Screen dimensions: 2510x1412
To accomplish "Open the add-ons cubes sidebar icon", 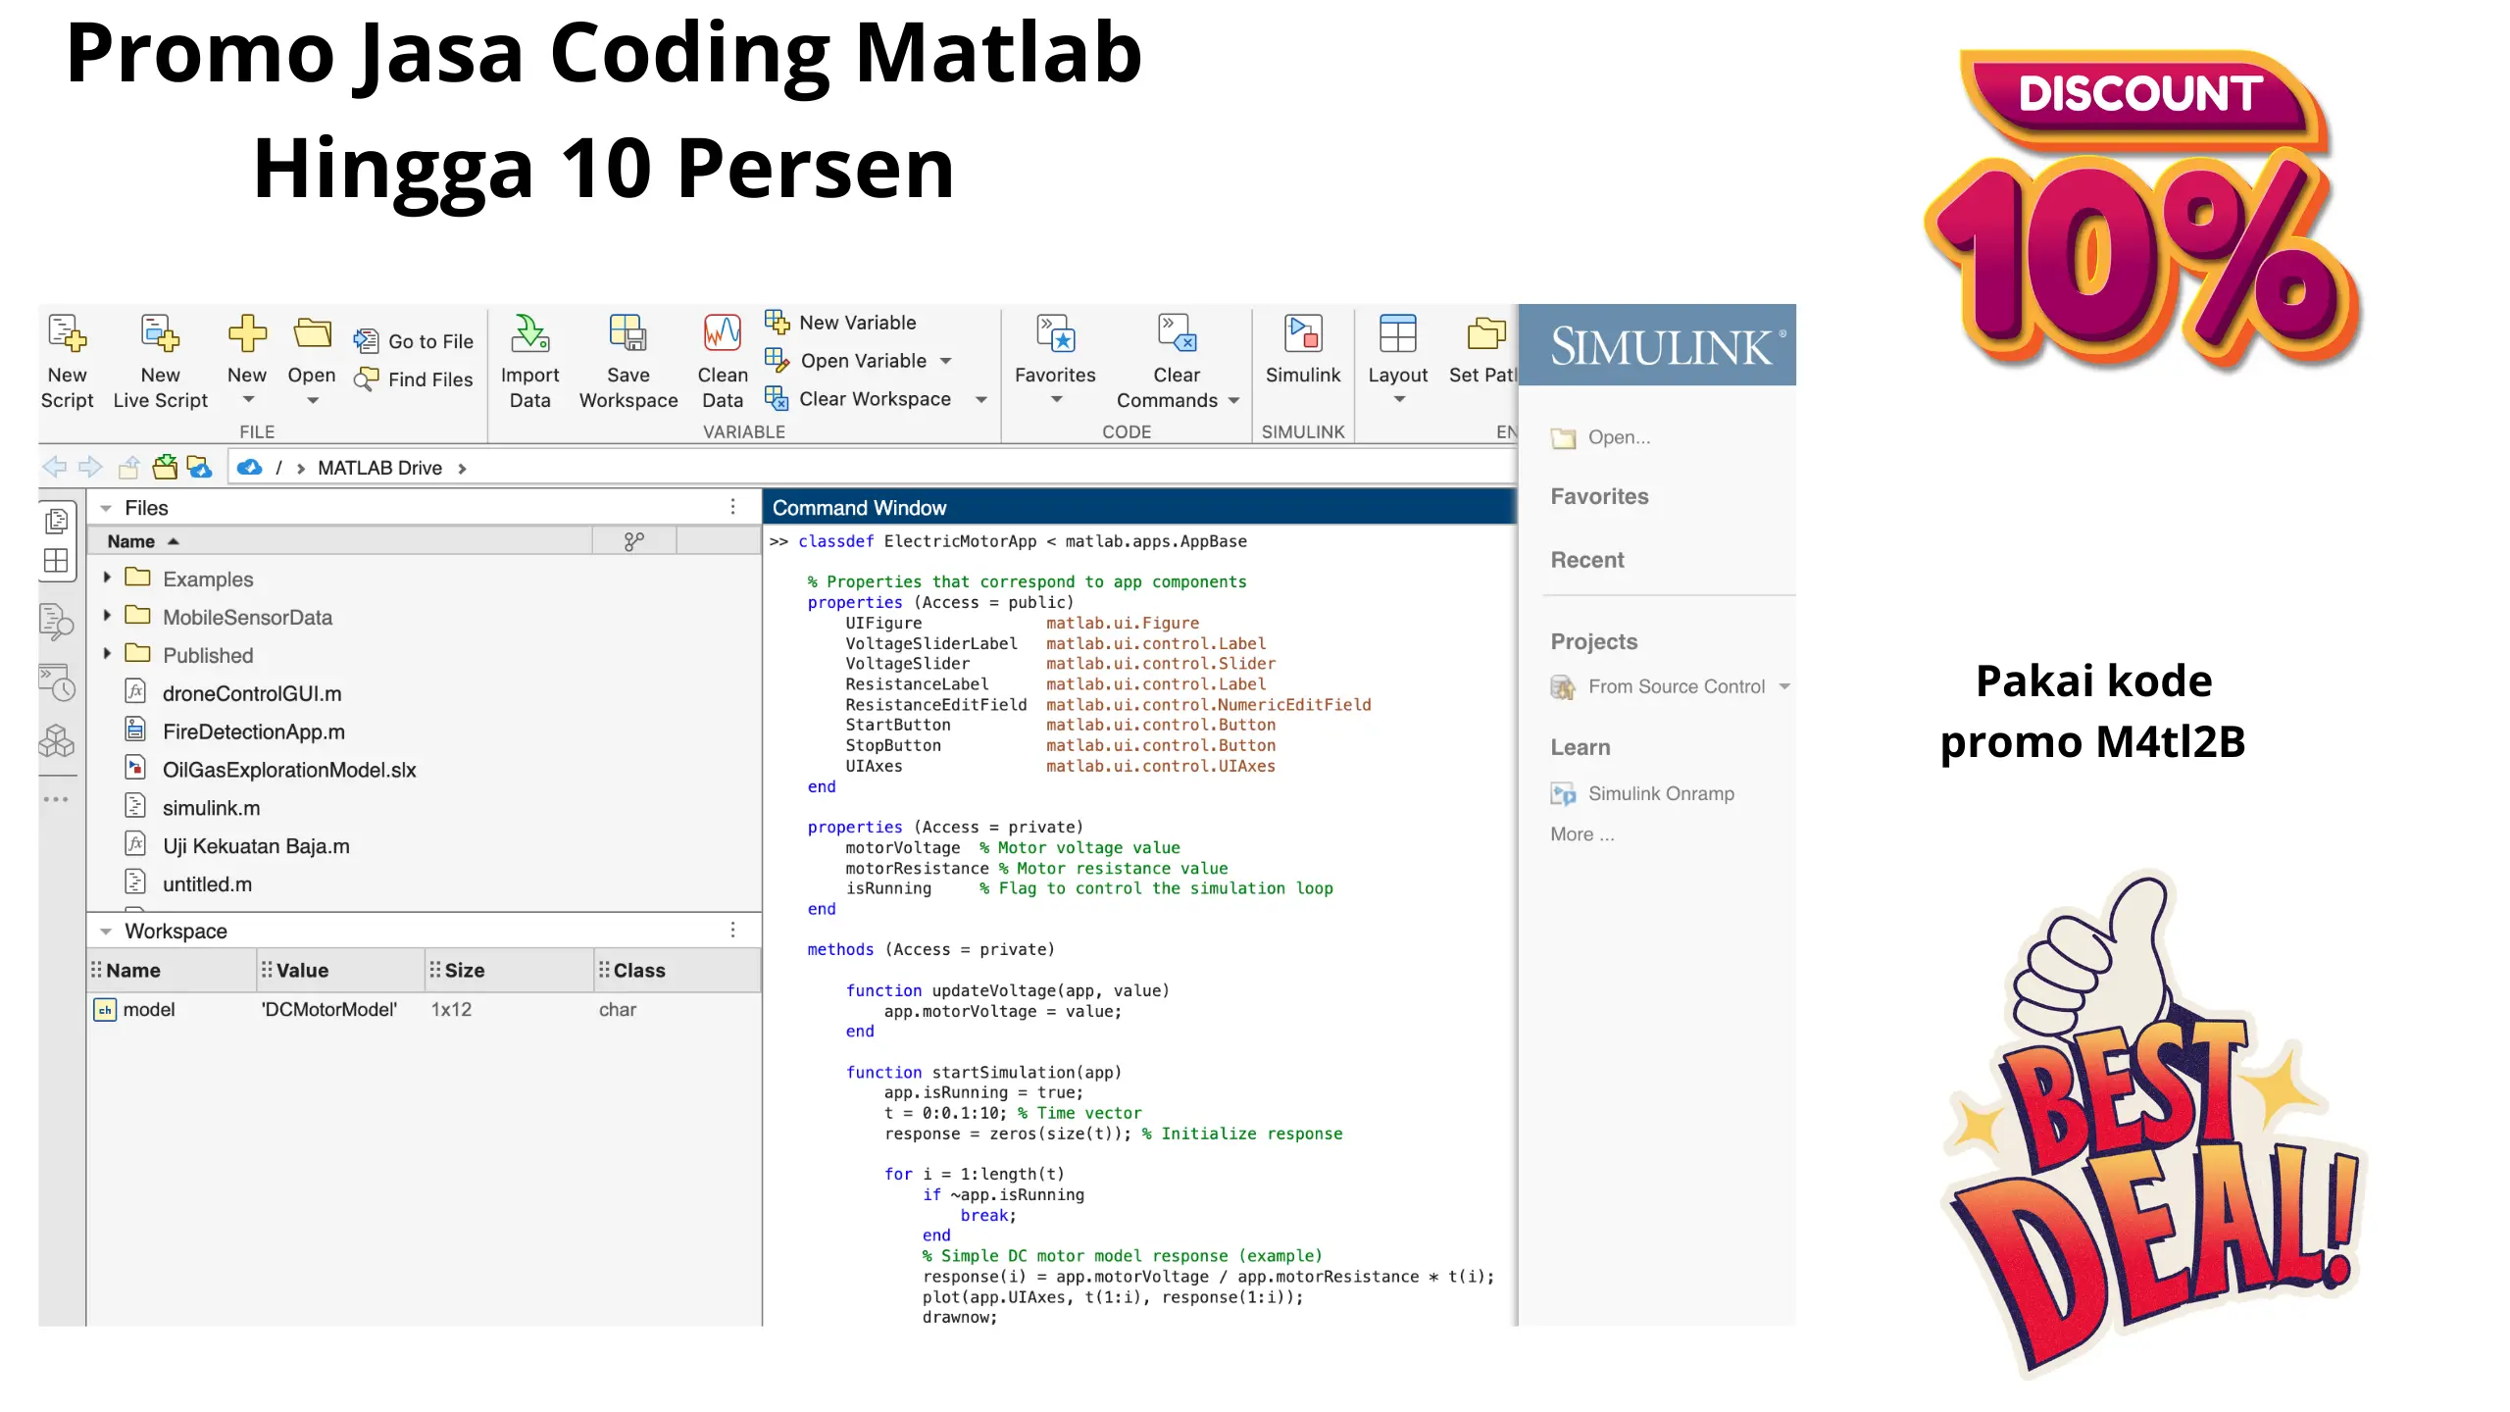I will coord(56,741).
